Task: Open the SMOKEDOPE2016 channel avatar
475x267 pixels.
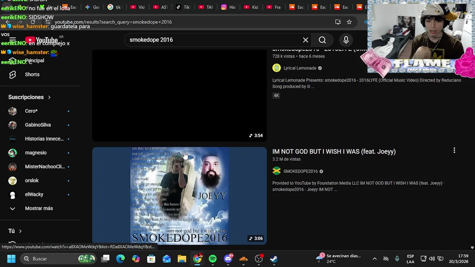Action: pos(276,171)
